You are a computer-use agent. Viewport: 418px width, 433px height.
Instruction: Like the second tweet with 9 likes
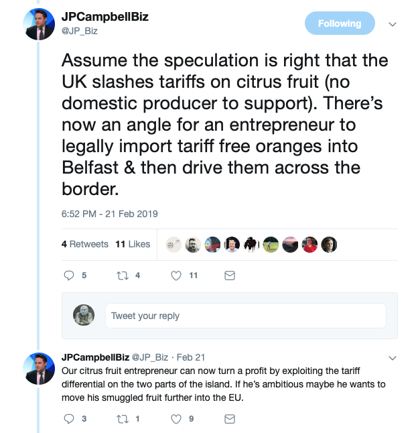tap(176, 419)
